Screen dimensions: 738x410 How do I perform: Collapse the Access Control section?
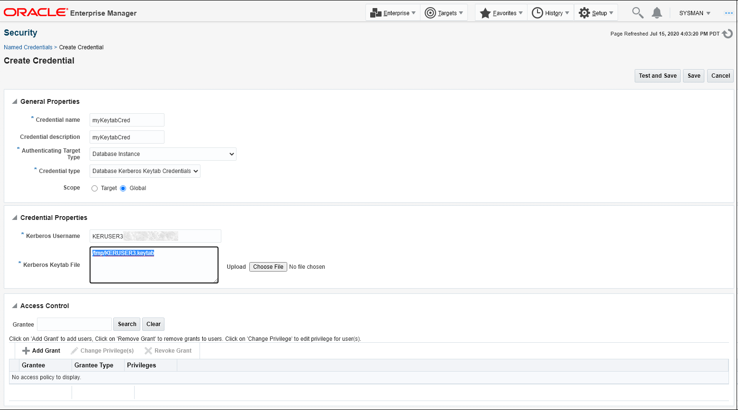(15, 306)
